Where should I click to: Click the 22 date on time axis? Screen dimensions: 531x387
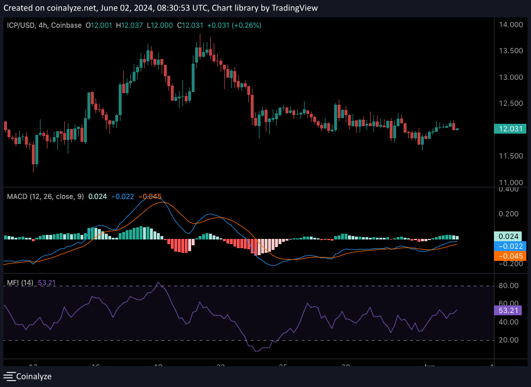[x=221, y=366]
